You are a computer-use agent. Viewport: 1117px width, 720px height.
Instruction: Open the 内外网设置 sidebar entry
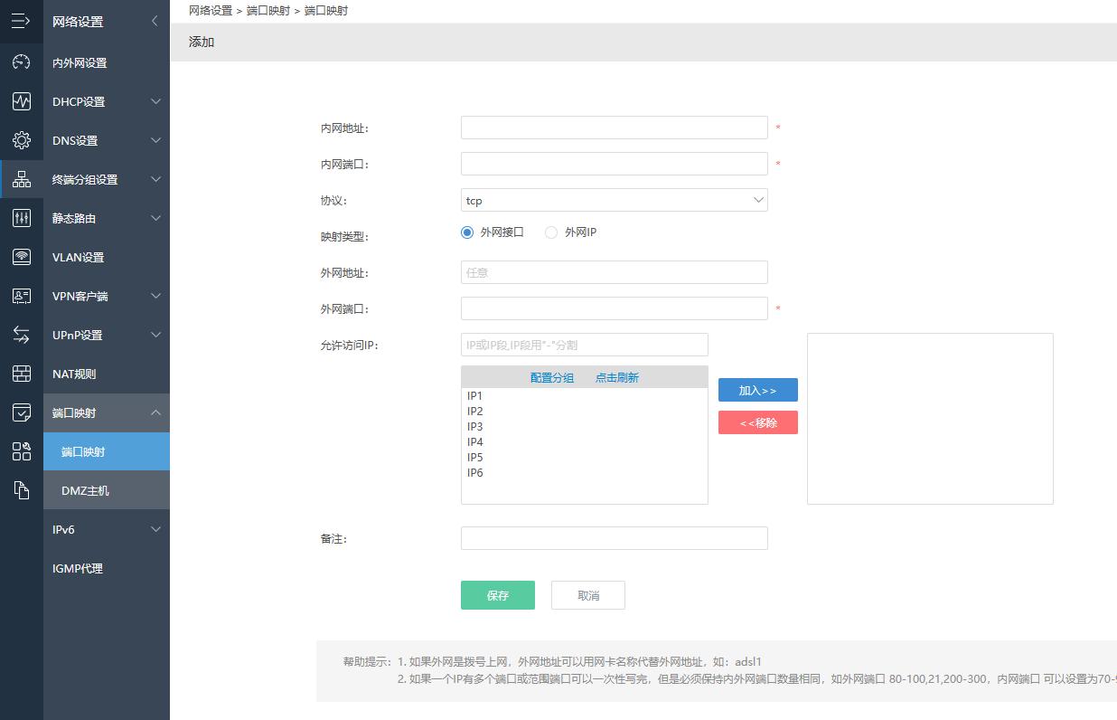(106, 62)
